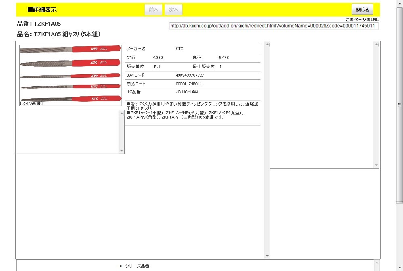Viewport: 403px width, 271px height.
Task: Click the 前へ (previous) button
Action: [x=153, y=10]
